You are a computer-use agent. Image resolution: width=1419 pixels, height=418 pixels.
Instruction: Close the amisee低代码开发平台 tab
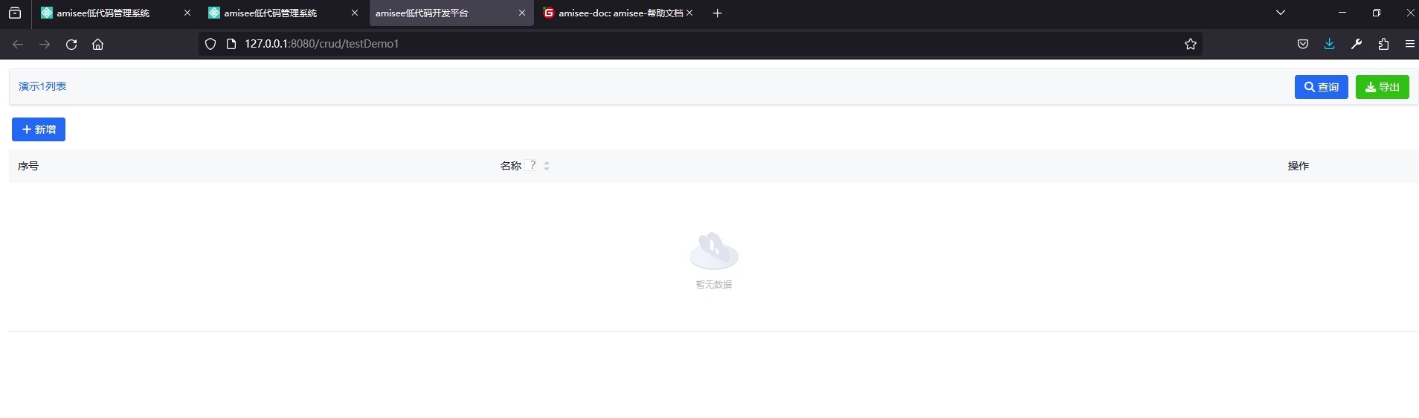click(521, 13)
